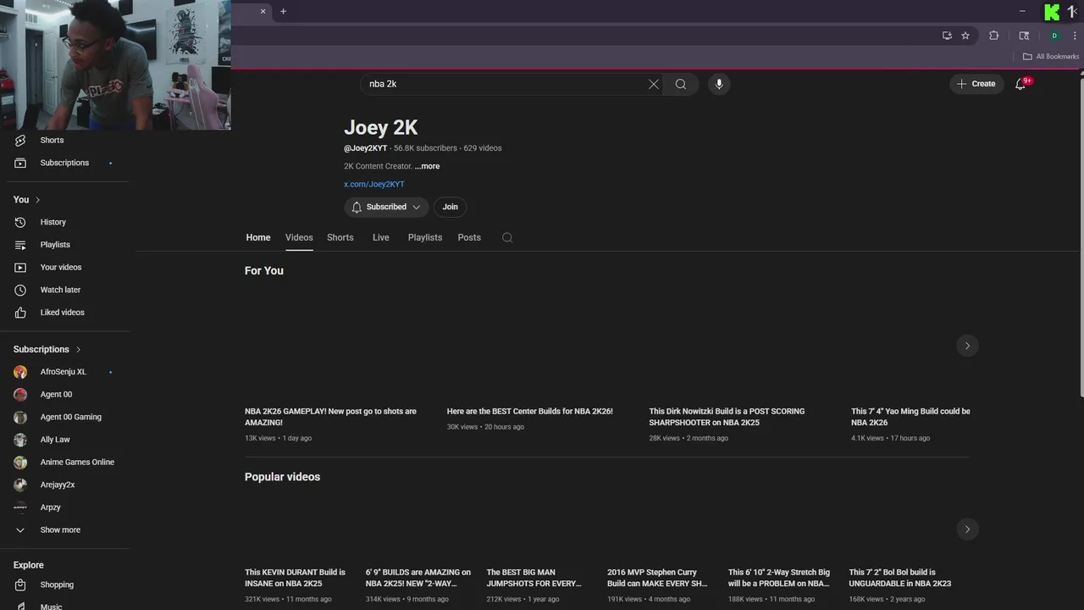Open the x.com/Joey2KYT link
This screenshot has width=1084, height=610.
[x=374, y=184]
